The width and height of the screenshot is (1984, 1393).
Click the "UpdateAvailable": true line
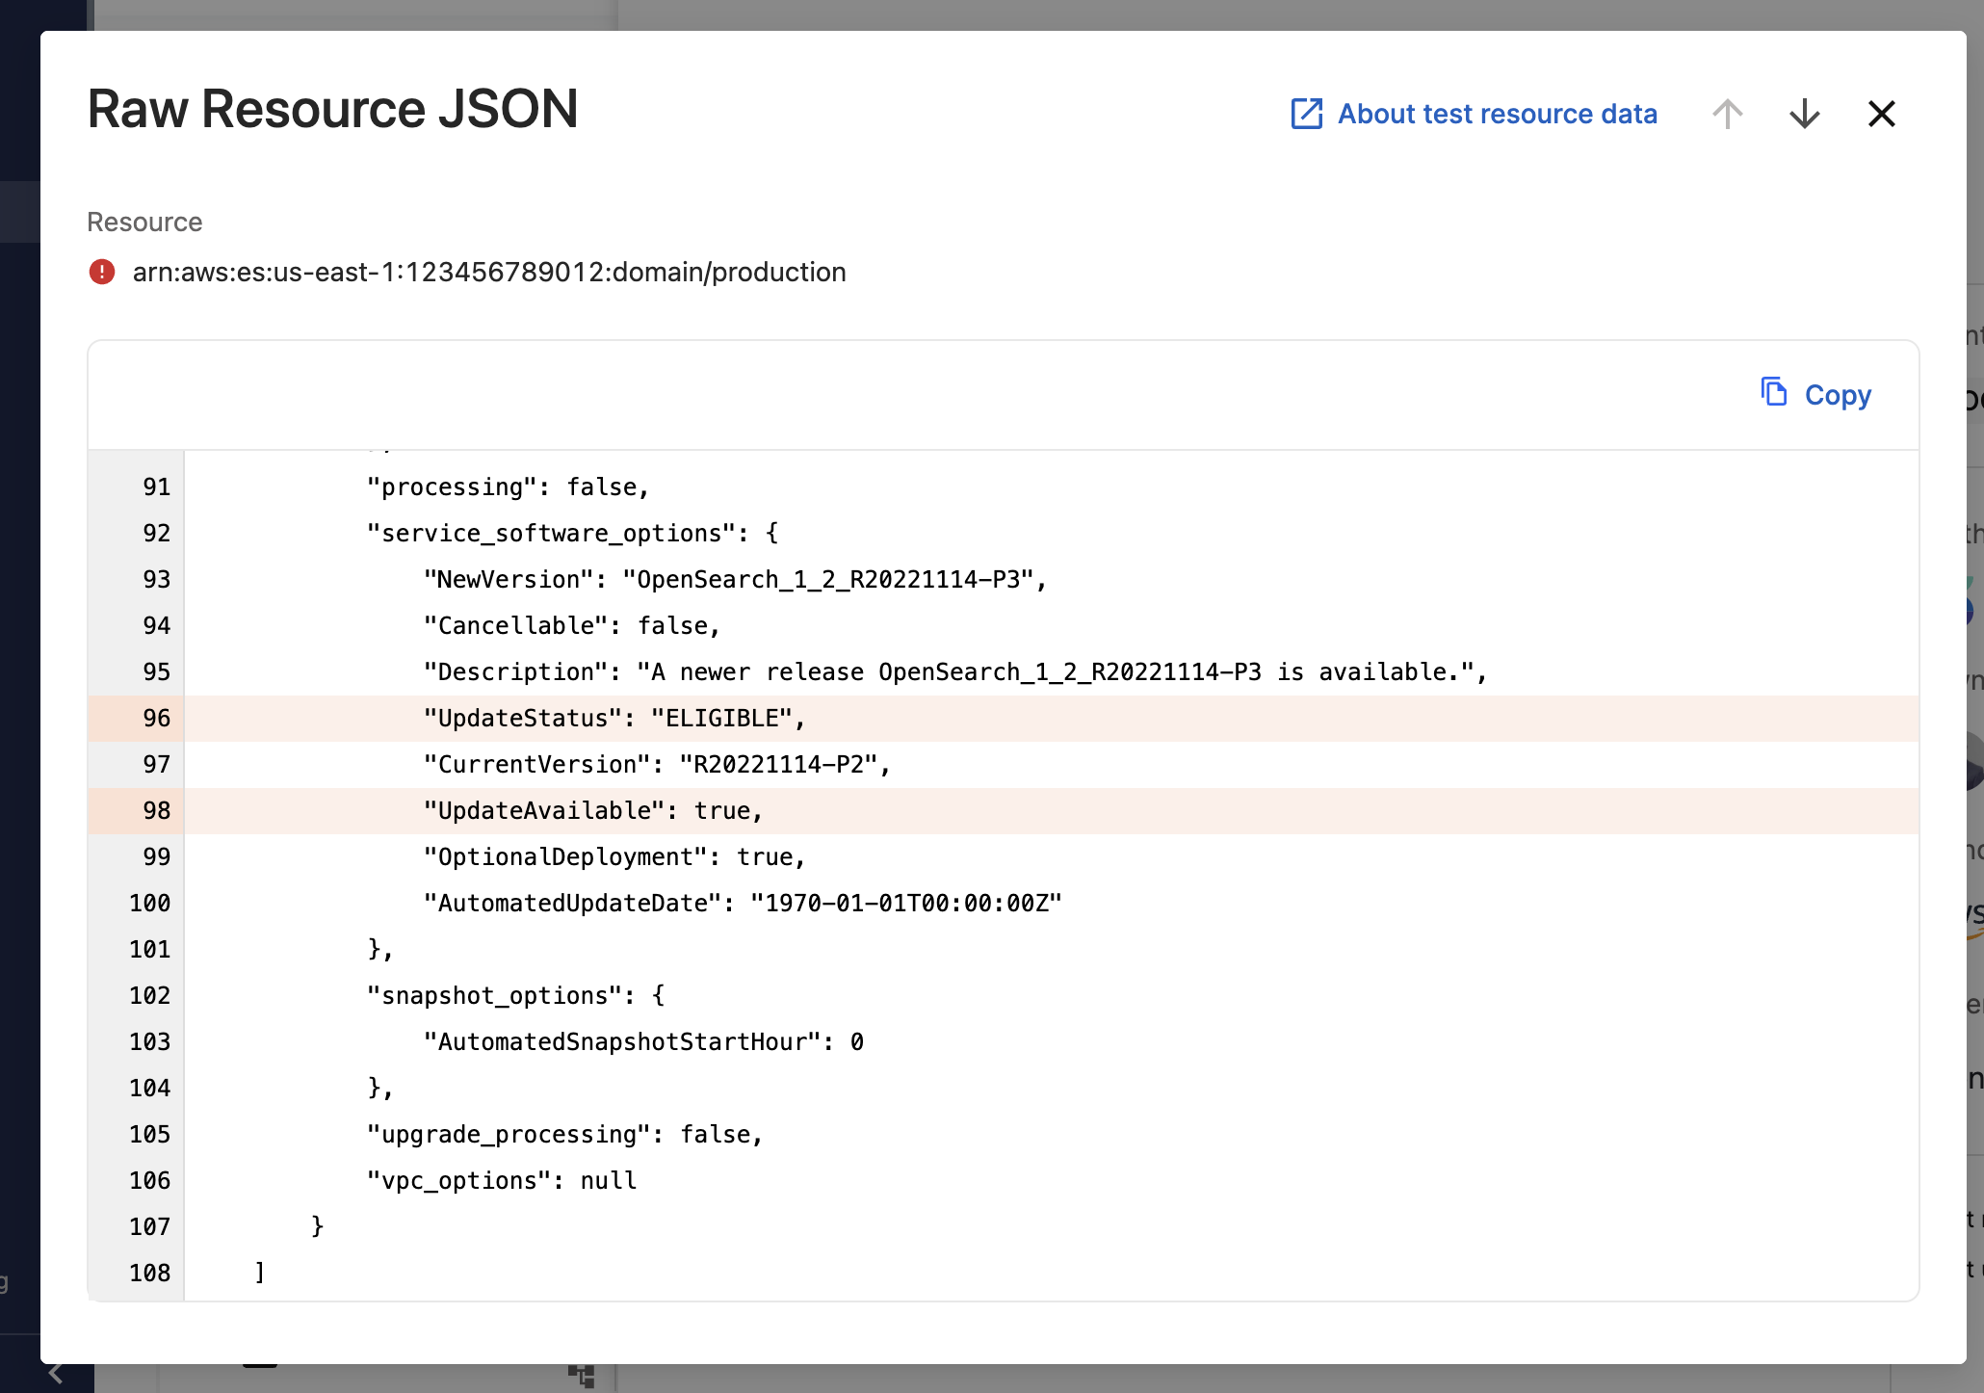(592, 811)
